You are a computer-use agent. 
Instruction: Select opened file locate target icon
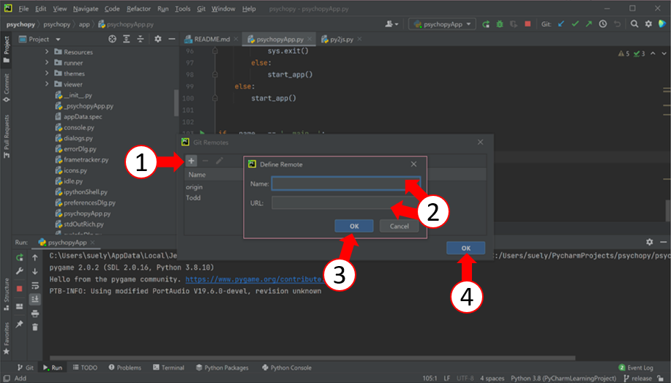(112, 39)
